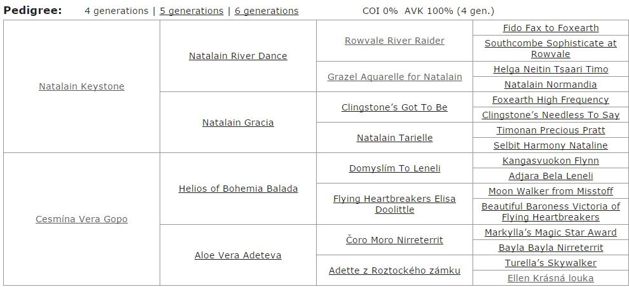Open Domyslím To Leneli page
The image size is (629, 287).
394,168
